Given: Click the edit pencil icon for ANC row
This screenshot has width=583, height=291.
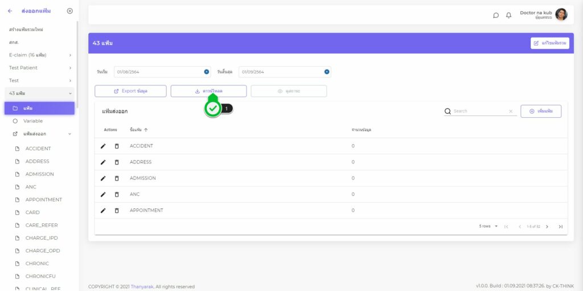Looking at the screenshot, I should (x=103, y=194).
